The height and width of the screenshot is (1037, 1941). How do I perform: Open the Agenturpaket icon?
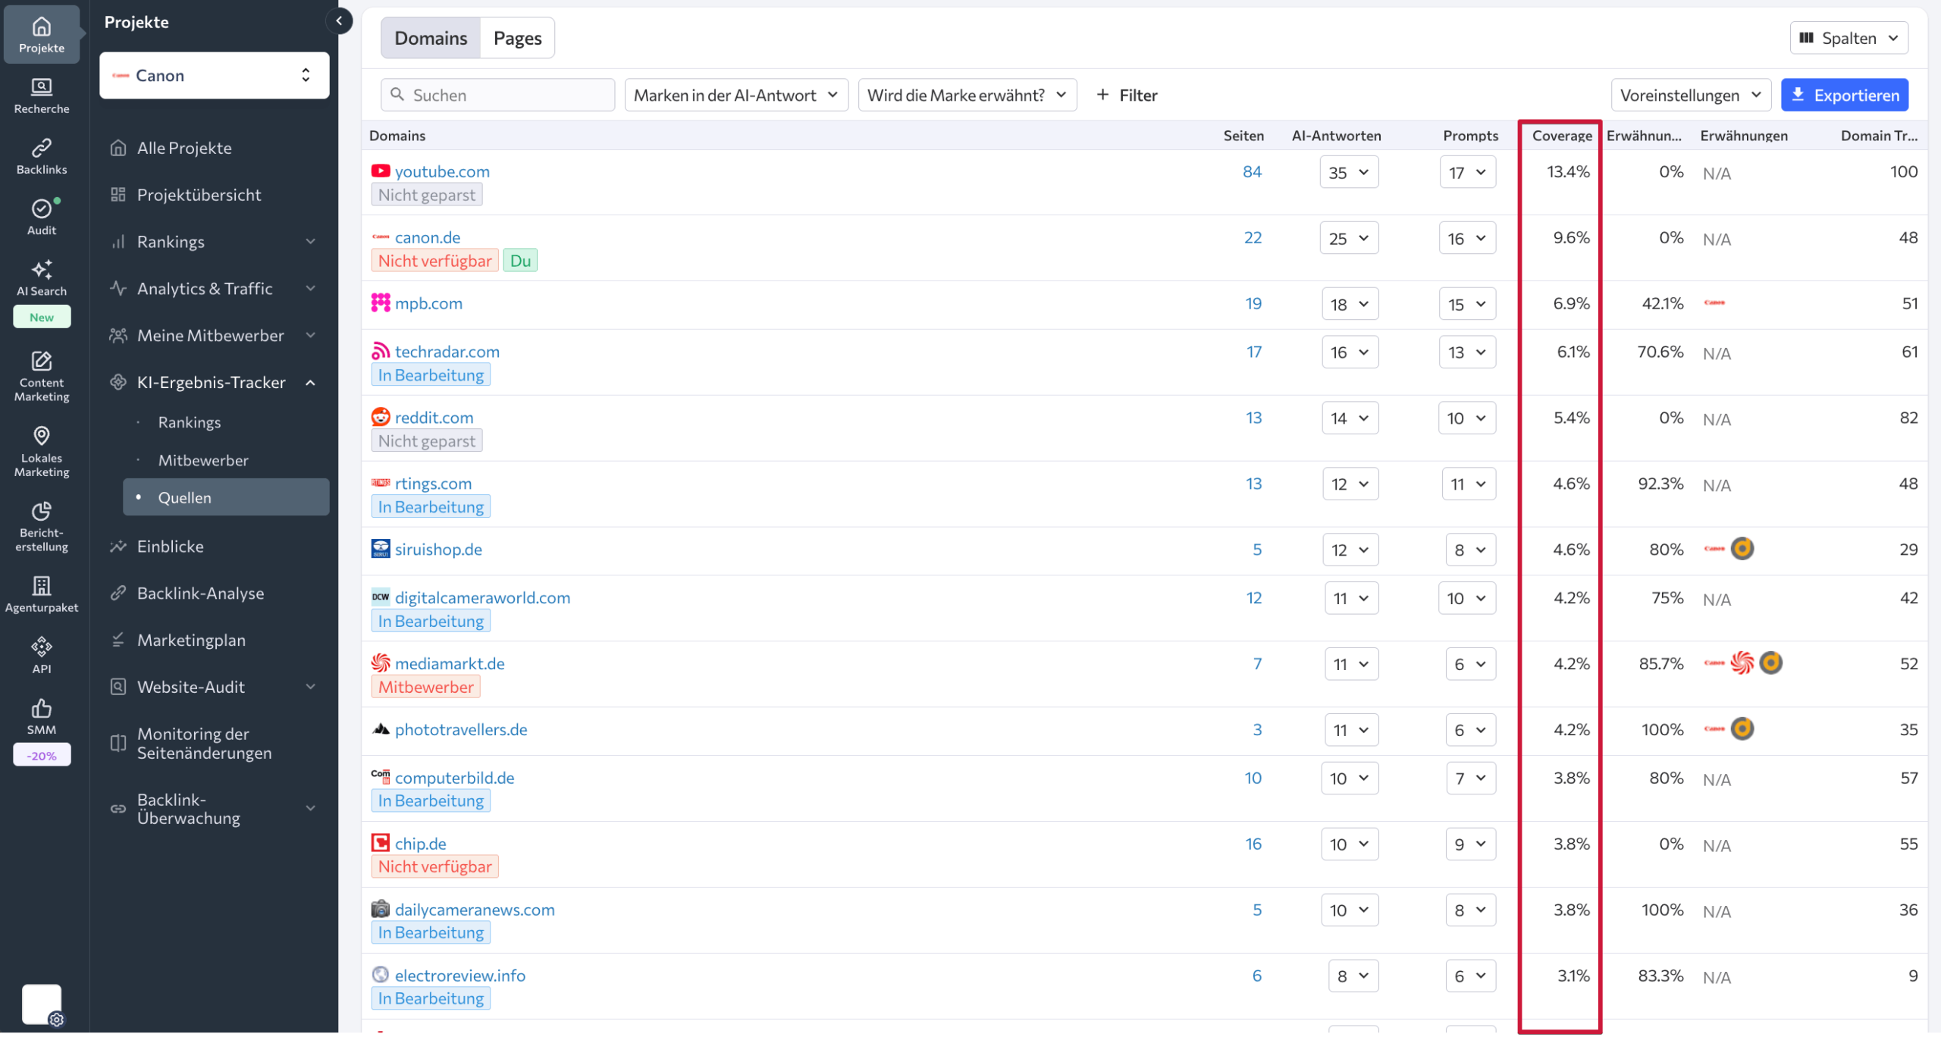(42, 594)
